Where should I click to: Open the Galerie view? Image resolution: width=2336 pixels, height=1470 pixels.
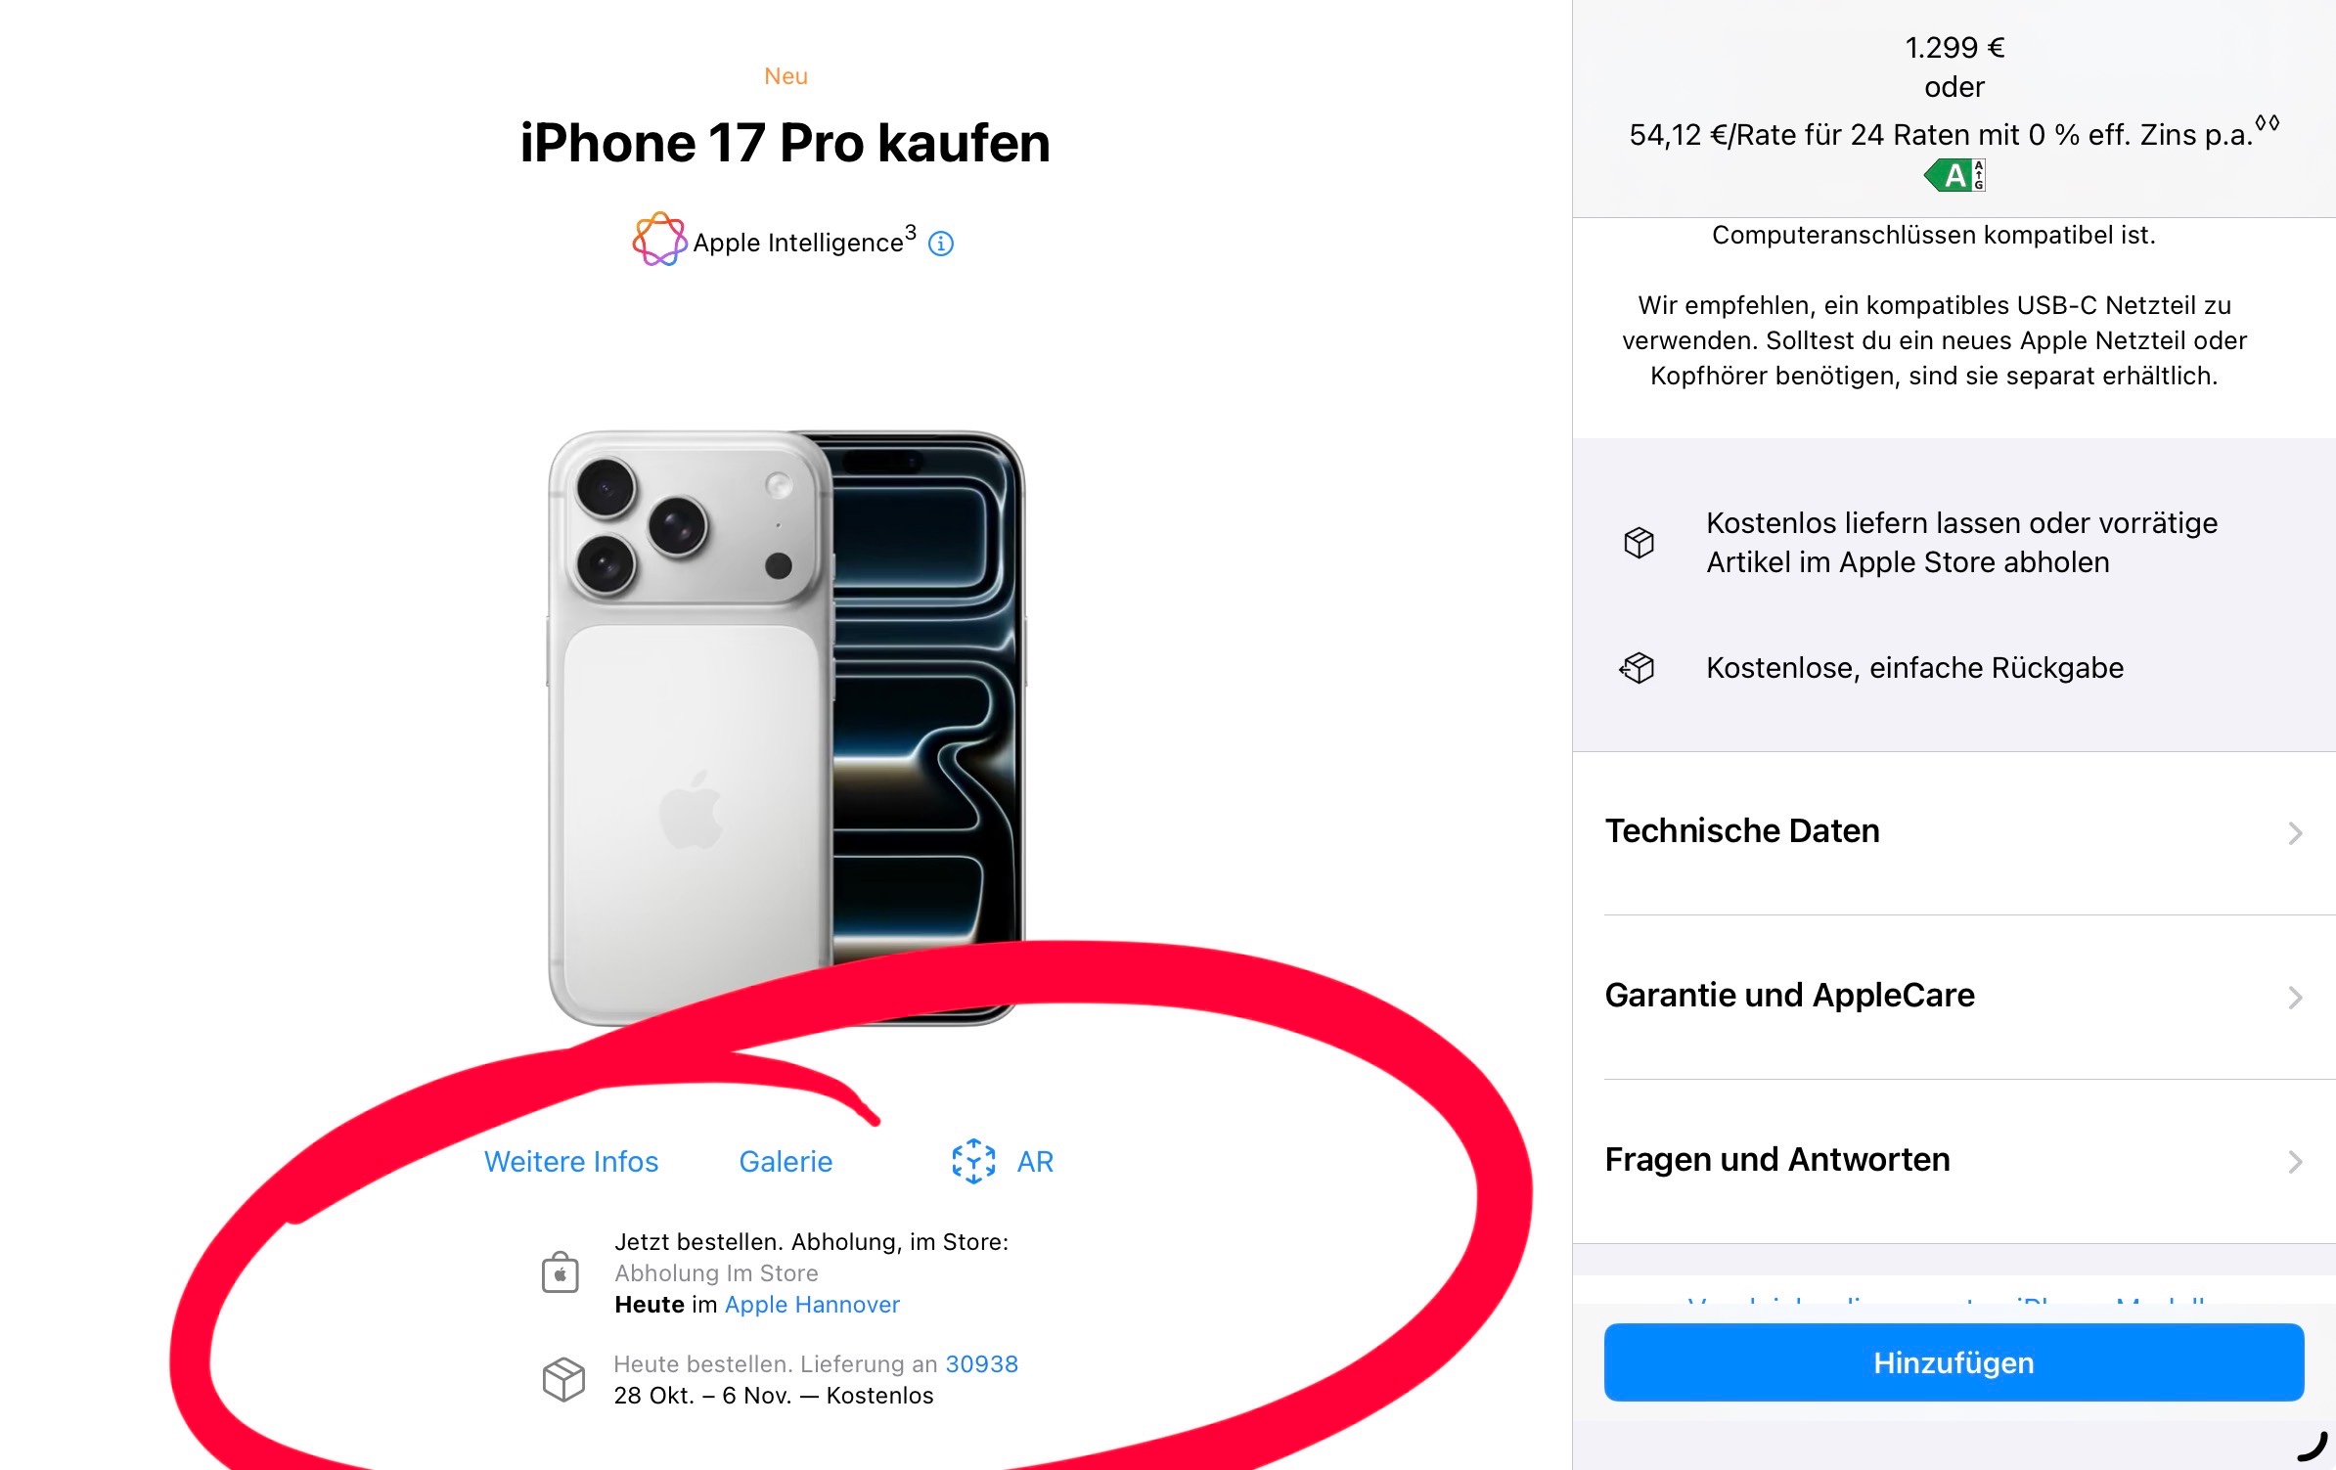pyautogui.click(x=786, y=1162)
